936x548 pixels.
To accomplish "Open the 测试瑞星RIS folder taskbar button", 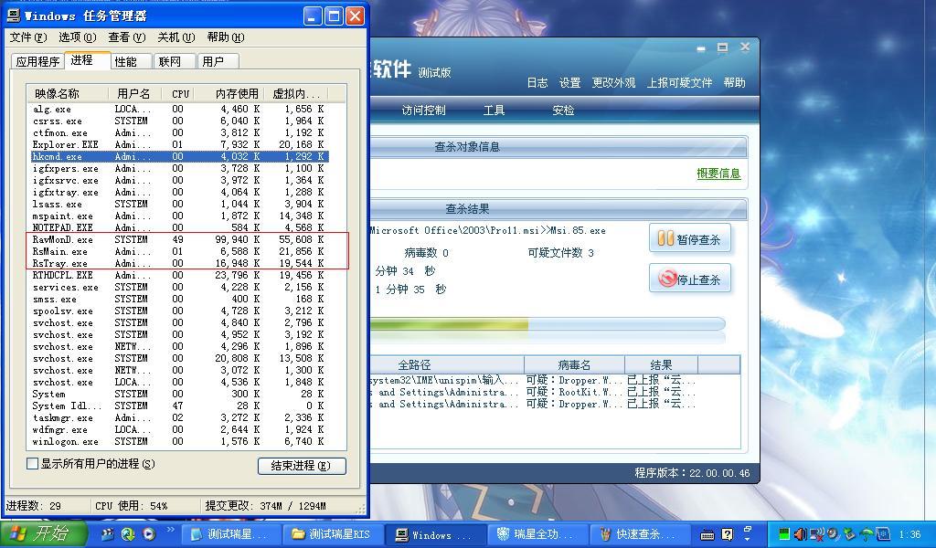I will click(331, 534).
